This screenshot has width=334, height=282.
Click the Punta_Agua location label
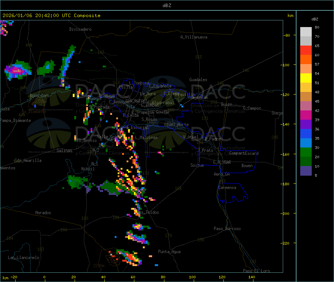coord(169,252)
